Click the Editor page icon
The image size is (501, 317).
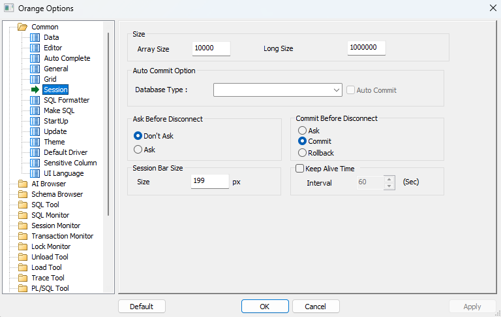coord(35,48)
